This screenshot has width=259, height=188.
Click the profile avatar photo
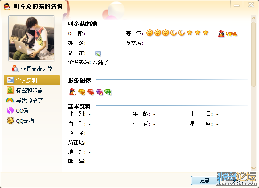31,38
